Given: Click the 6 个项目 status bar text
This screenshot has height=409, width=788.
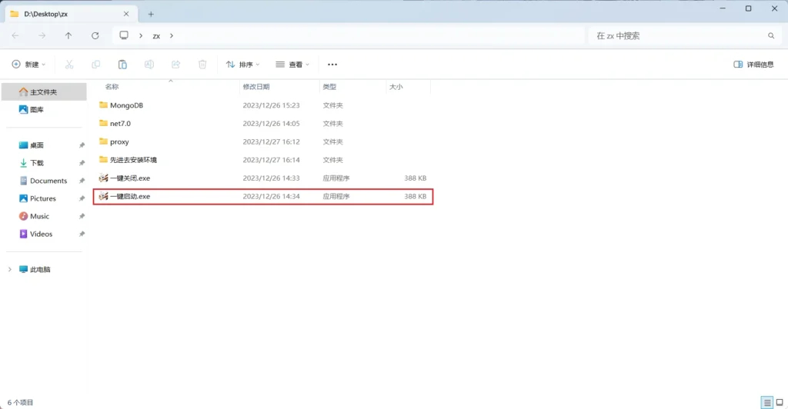Looking at the screenshot, I should pyautogui.click(x=20, y=403).
